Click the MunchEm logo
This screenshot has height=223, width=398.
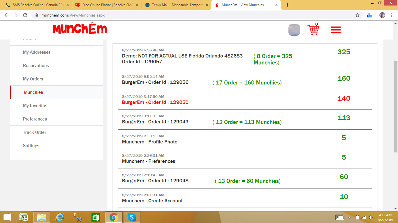click(x=80, y=29)
